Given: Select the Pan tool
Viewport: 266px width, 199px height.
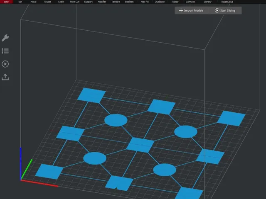Looking at the screenshot, I should pos(20,2).
